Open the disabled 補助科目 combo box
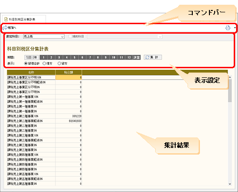The height and width of the screenshot is (192, 238). pyautogui.click(x=125, y=37)
